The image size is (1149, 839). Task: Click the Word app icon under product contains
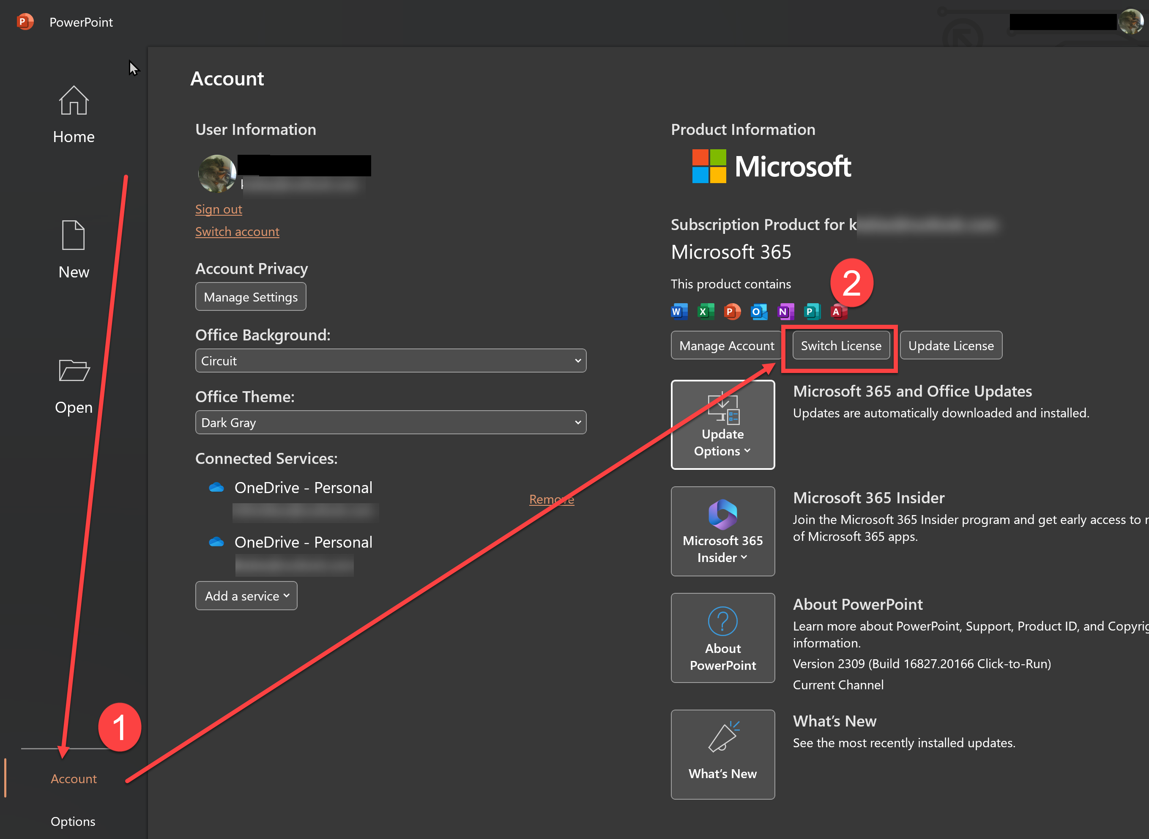click(x=679, y=311)
